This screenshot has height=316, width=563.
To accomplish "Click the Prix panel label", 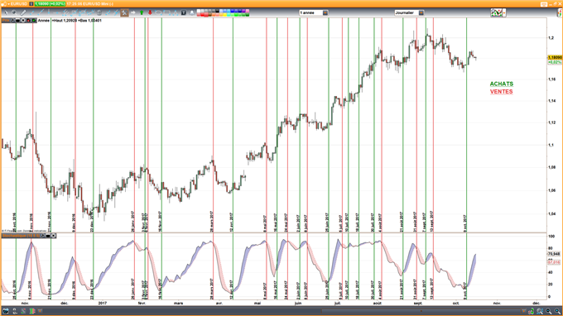I will 6,21.
